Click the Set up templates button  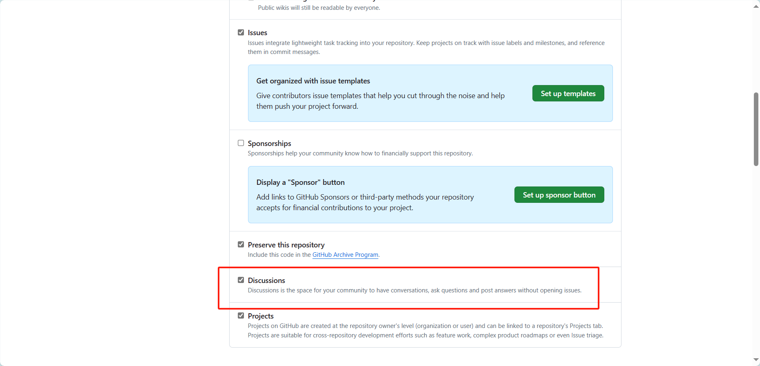568,93
